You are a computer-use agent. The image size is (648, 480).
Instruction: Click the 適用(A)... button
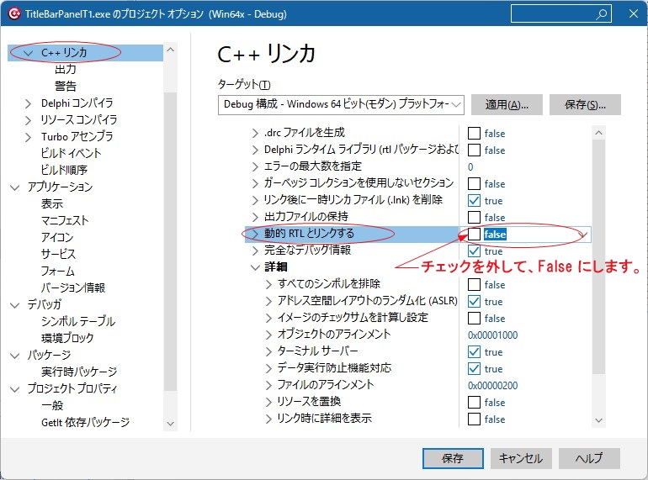pos(507,105)
